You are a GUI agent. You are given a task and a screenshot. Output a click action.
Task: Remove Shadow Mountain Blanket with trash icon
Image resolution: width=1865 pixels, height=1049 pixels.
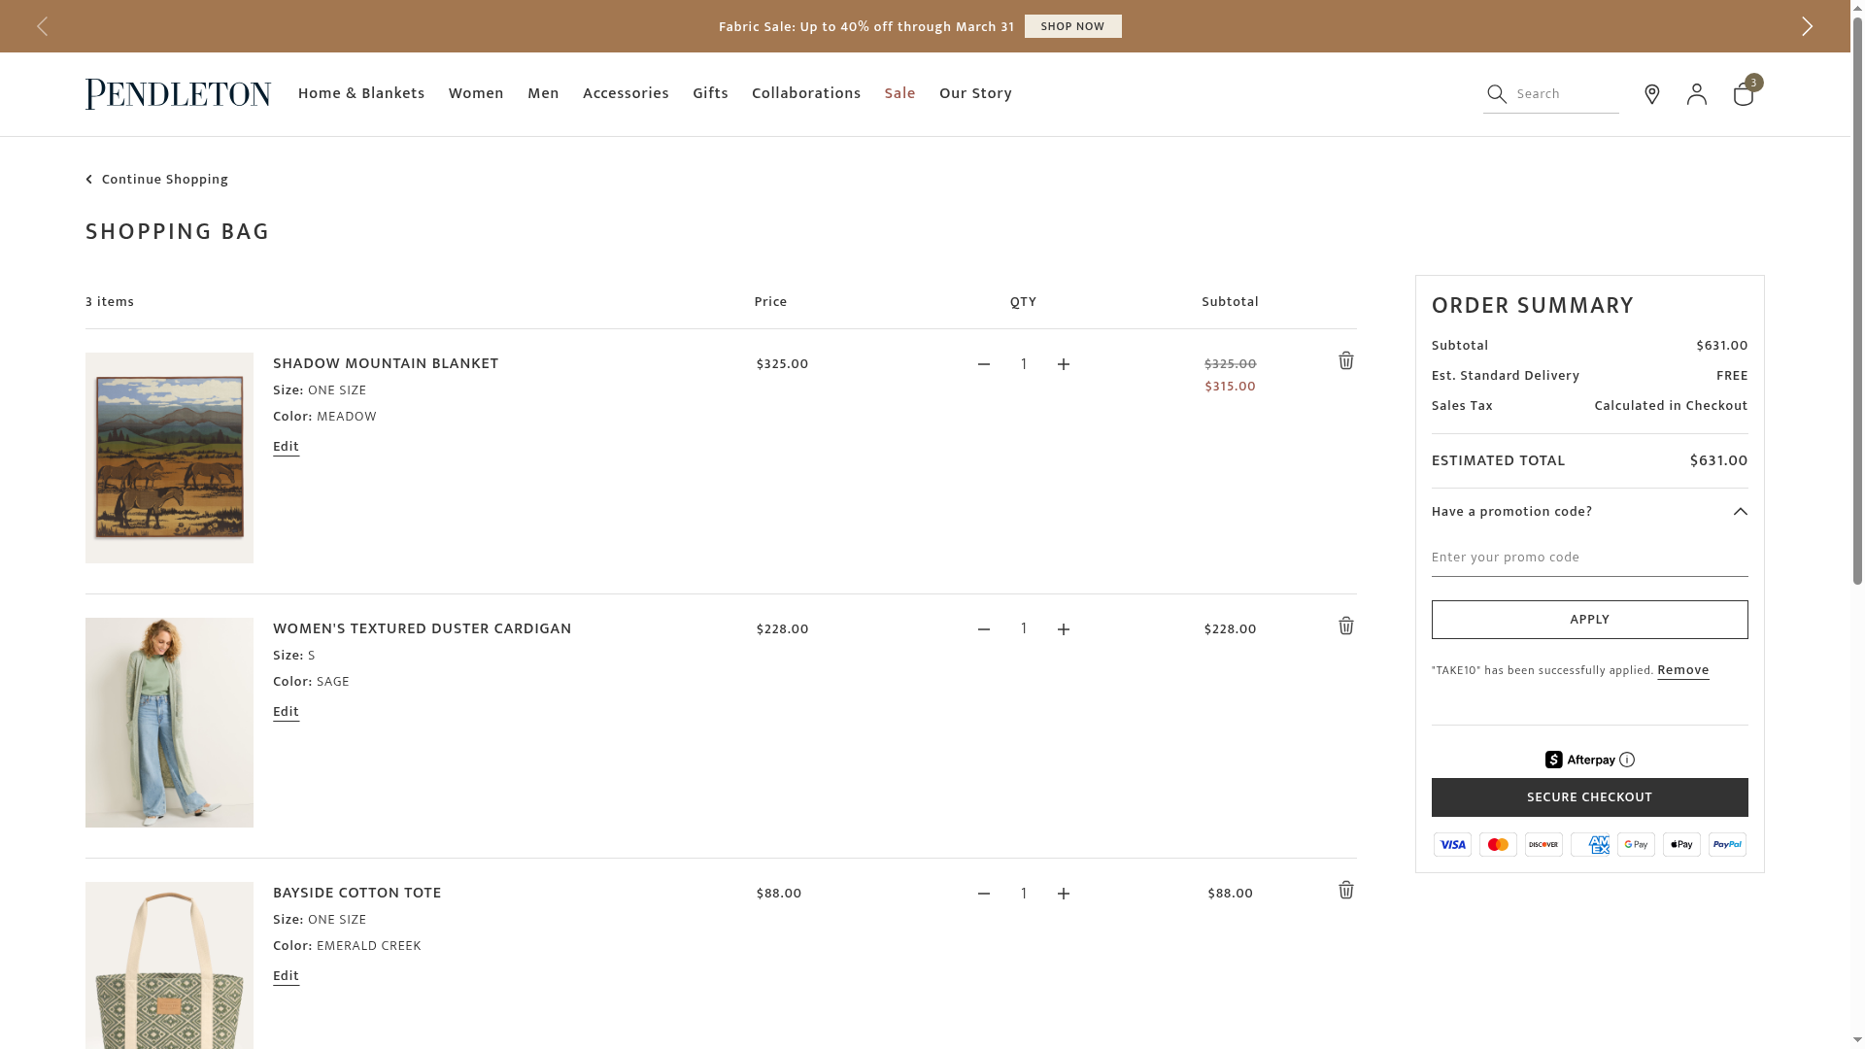[1345, 361]
